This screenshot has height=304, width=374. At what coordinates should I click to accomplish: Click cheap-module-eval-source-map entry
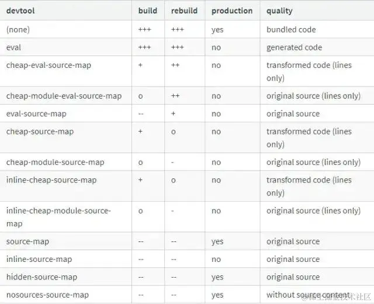point(64,96)
